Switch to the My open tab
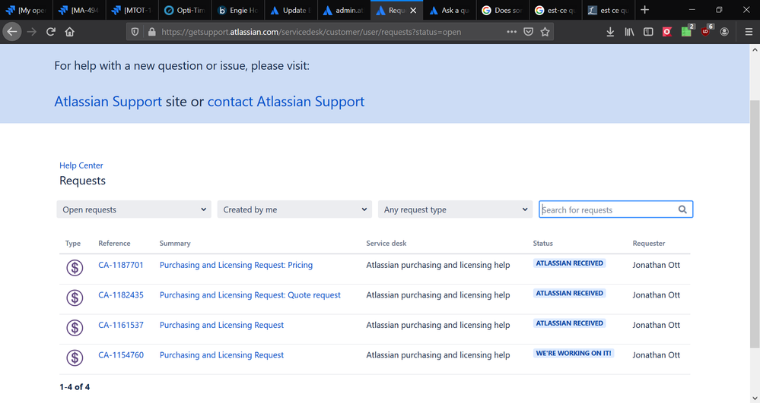 click(26, 10)
